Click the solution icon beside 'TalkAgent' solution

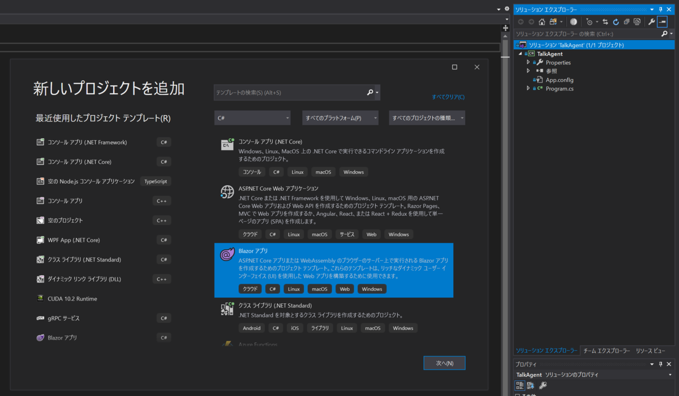click(x=522, y=45)
